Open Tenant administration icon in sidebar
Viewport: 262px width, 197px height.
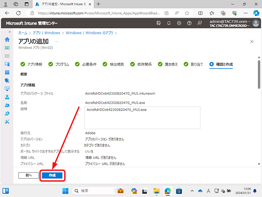(7, 113)
